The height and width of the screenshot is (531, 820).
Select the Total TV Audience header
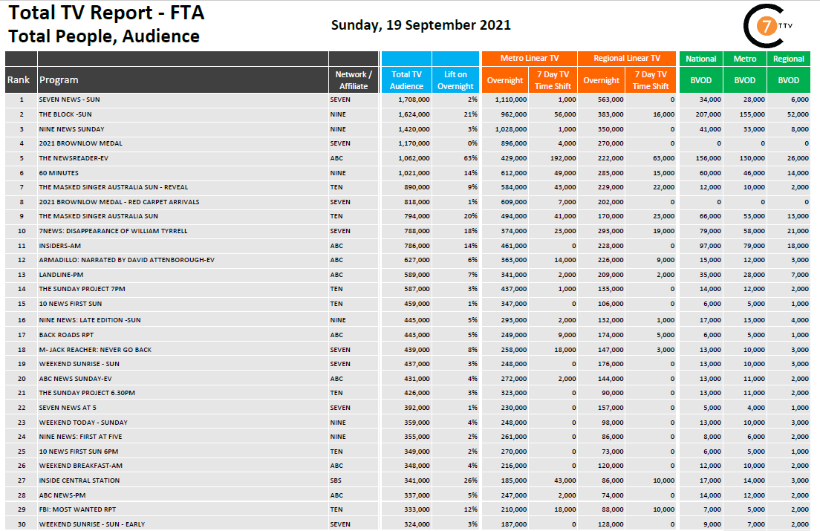[406, 79]
